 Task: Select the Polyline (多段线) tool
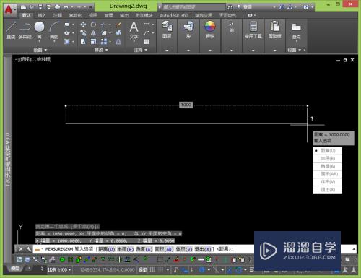pyautogui.click(x=25, y=30)
